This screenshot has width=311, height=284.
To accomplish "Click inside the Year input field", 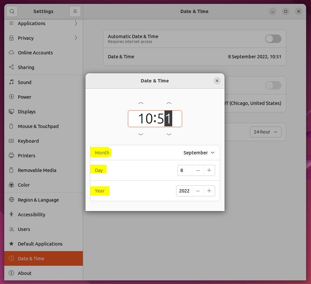I will tap(184, 191).
